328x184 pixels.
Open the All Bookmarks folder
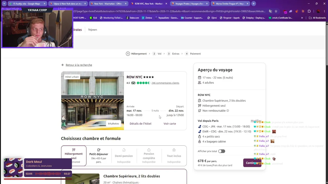click(317, 18)
